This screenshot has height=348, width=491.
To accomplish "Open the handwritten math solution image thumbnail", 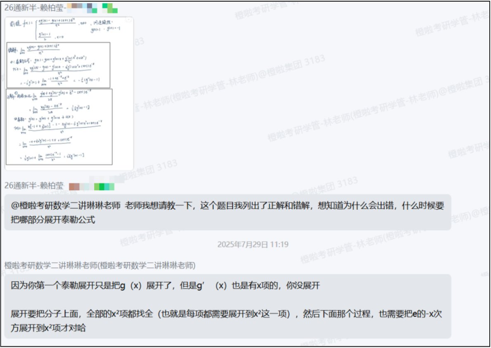I will tap(69, 94).
